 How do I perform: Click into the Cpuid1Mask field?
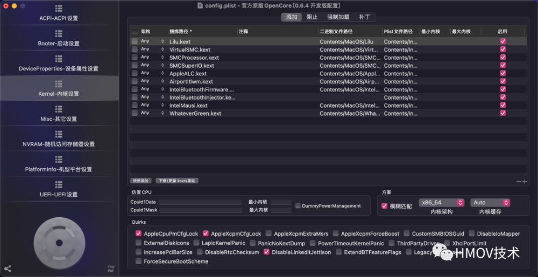pos(200,210)
